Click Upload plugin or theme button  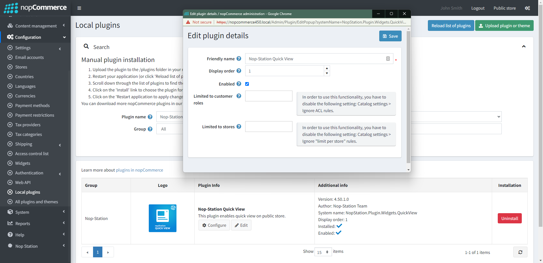point(504,25)
